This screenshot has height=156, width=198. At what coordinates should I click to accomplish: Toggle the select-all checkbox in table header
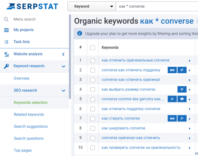[93, 48]
